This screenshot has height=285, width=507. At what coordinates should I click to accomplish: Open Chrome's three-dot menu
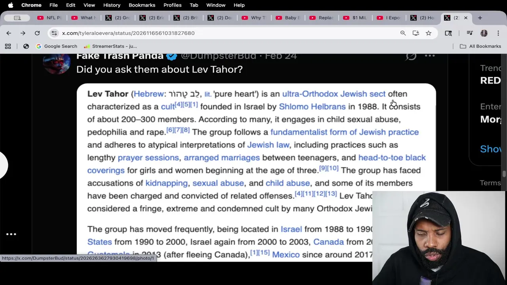(x=498, y=33)
